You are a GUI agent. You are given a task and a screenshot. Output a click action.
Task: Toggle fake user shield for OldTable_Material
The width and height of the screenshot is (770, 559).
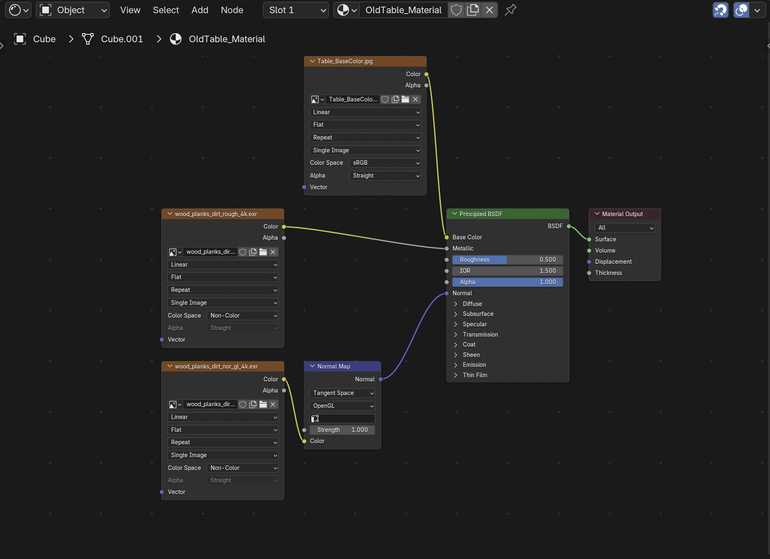[x=456, y=10]
